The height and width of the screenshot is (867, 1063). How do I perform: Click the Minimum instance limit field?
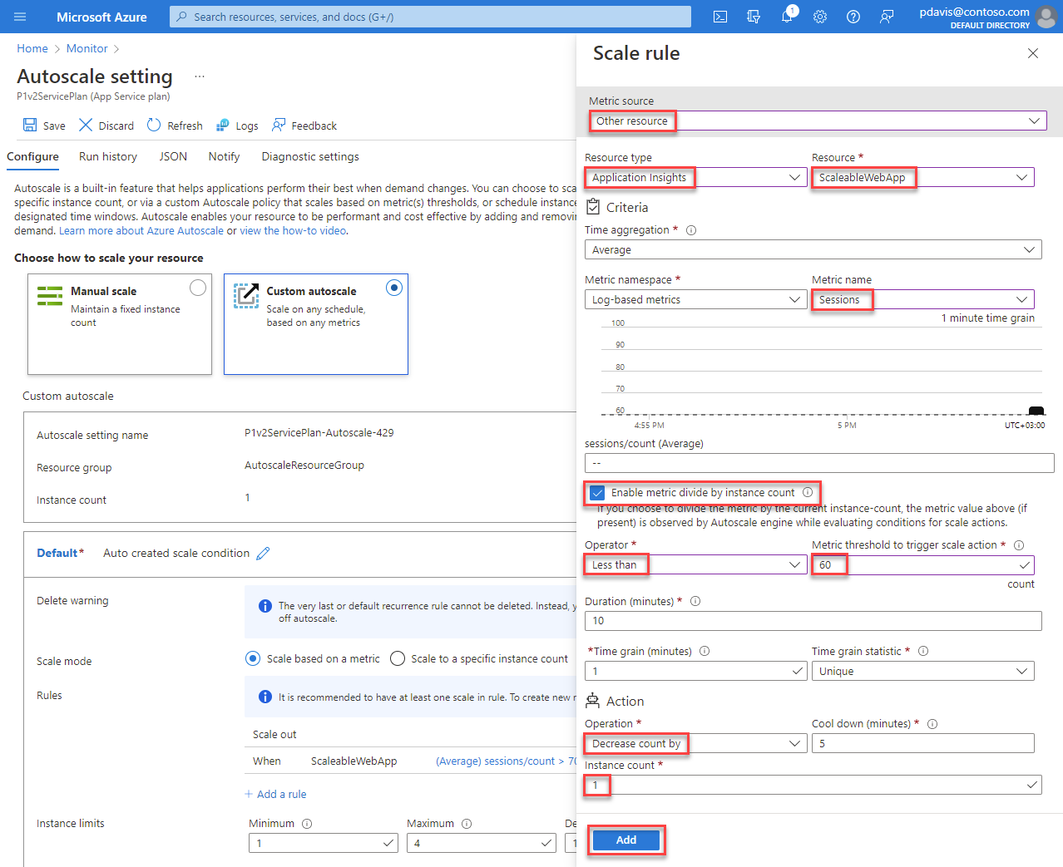pos(324,843)
